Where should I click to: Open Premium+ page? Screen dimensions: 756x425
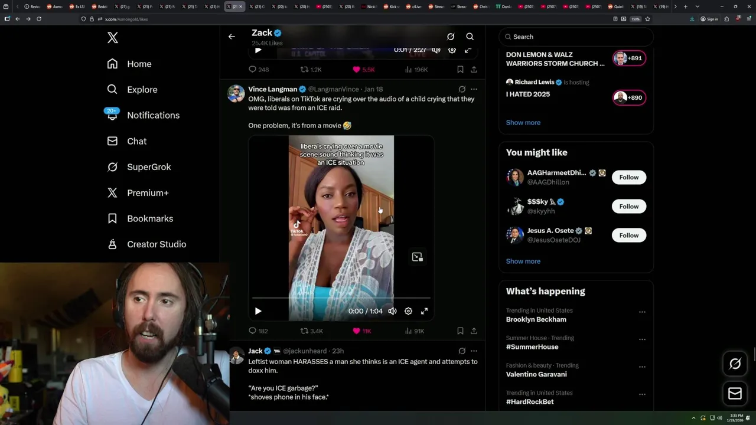coord(138,192)
